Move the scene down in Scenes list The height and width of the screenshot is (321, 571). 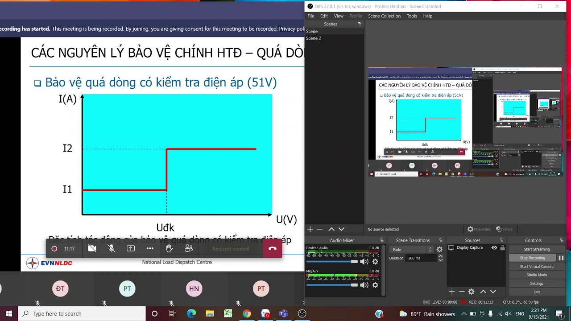click(x=341, y=229)
